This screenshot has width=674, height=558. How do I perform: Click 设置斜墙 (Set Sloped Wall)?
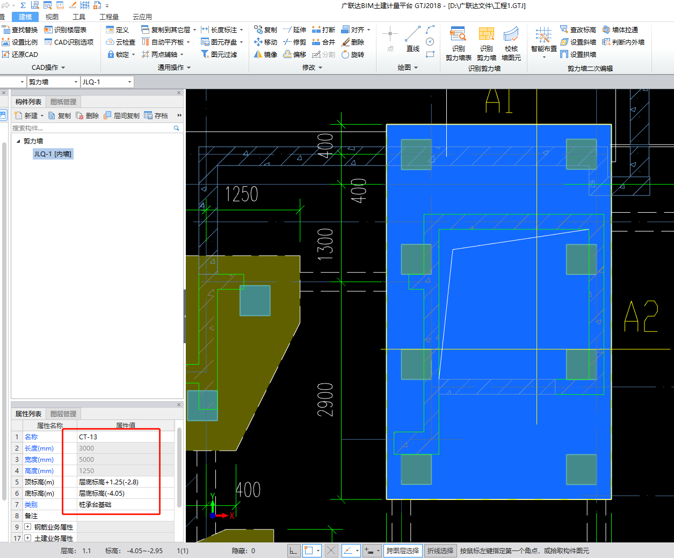[578, 42]
